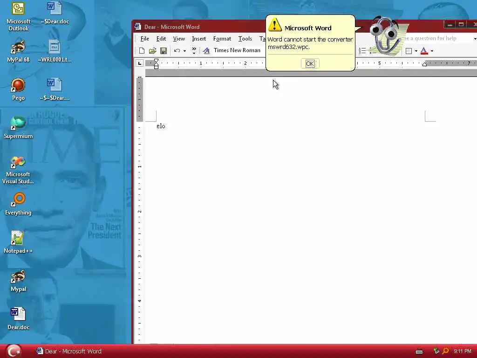The height and width of the screenshot is (358, 477).
Task: Click the right indent marker on ruler
Action: [425, 64]
